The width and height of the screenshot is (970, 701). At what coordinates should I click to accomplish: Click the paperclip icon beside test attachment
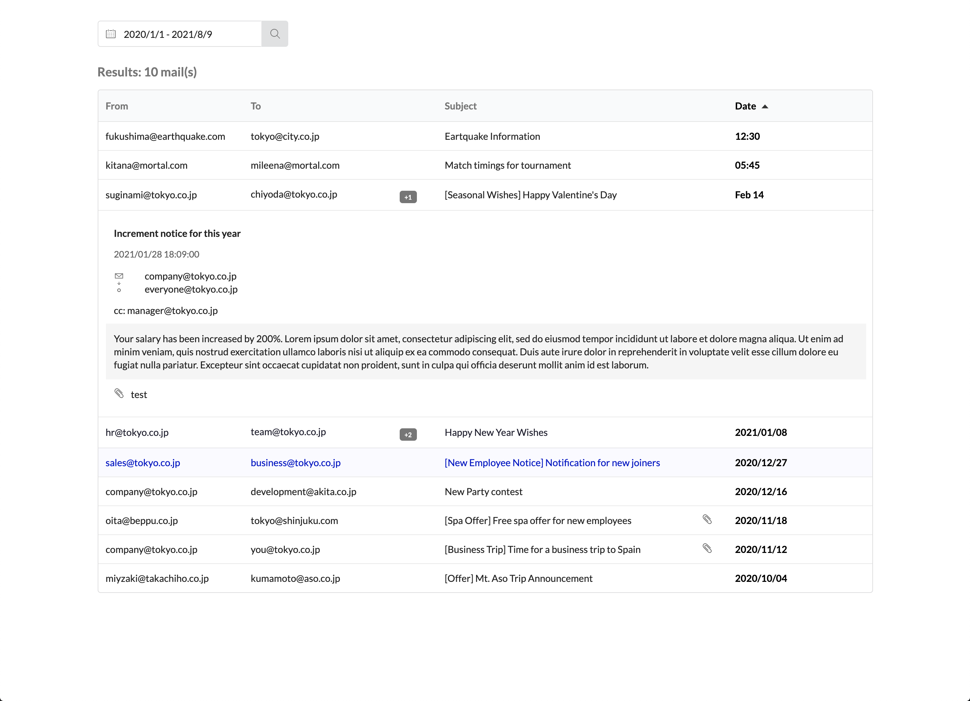pos(119,393)
